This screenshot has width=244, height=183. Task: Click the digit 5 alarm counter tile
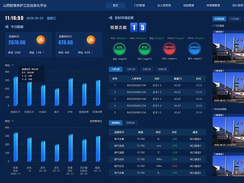pyautogui.click(x=143, y=28)
